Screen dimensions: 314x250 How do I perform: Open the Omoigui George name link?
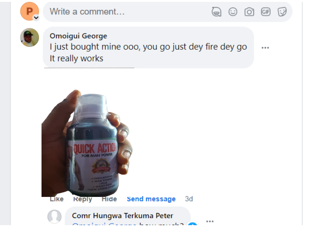point(78,36)
